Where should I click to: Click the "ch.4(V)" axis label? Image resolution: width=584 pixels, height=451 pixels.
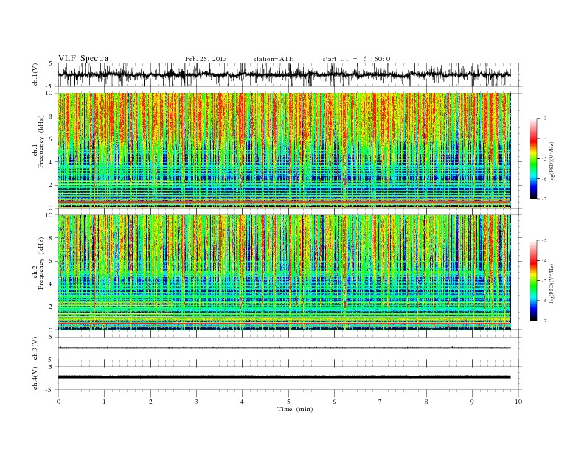[35, 378]
